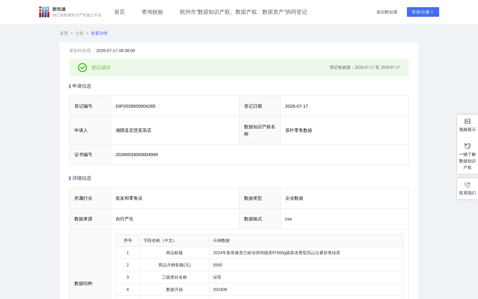The width and height of the screenshot is (478, 299).
Task: Open the 视频展示 sidebar video icon
Action: (468, 121)
